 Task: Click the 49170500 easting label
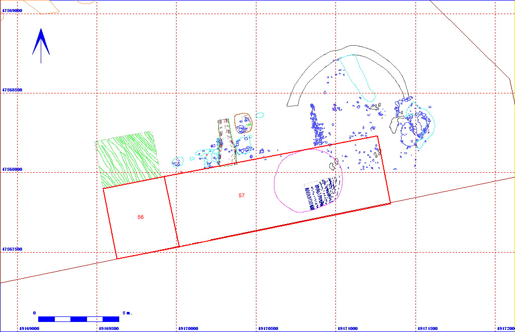[x=268, y=328]
